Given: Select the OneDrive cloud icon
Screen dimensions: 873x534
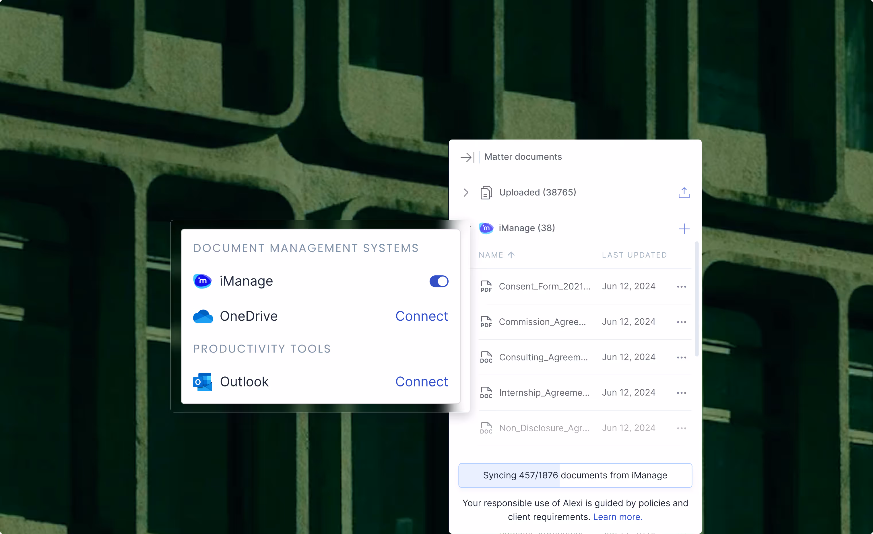Looking at the screenshot, I should tap(203, 316).
